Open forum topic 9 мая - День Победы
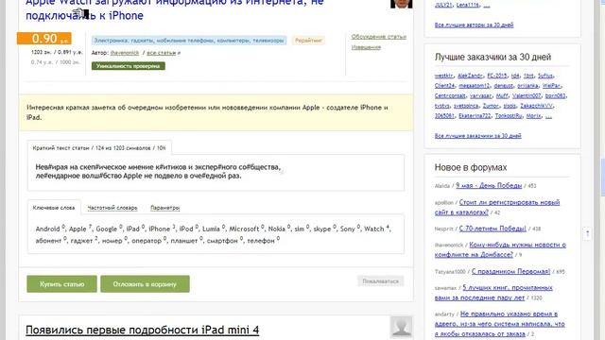 tap(489, 185)
